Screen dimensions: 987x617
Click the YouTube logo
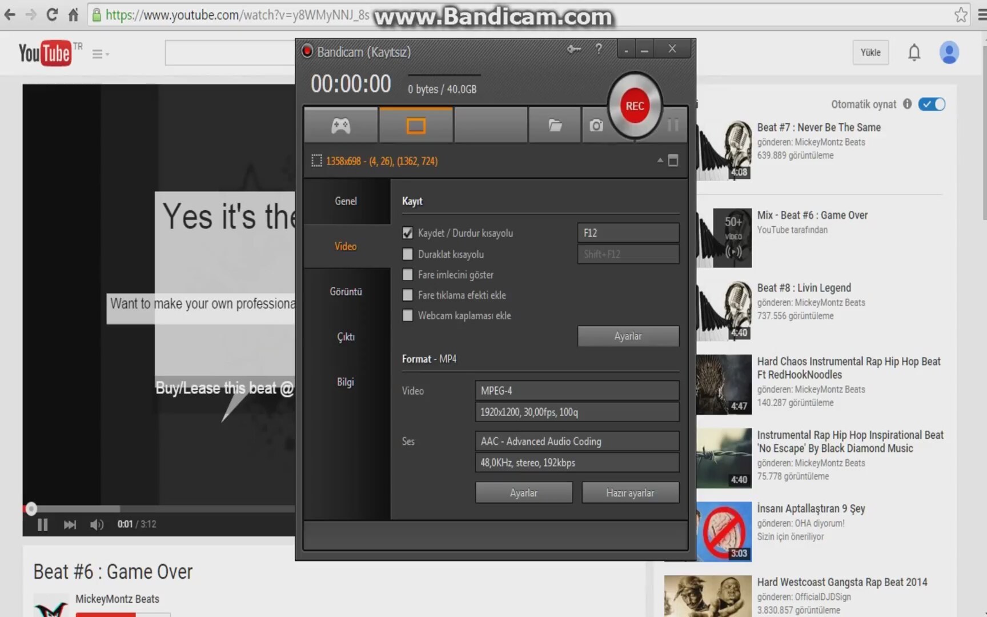[x=45, y=53]
